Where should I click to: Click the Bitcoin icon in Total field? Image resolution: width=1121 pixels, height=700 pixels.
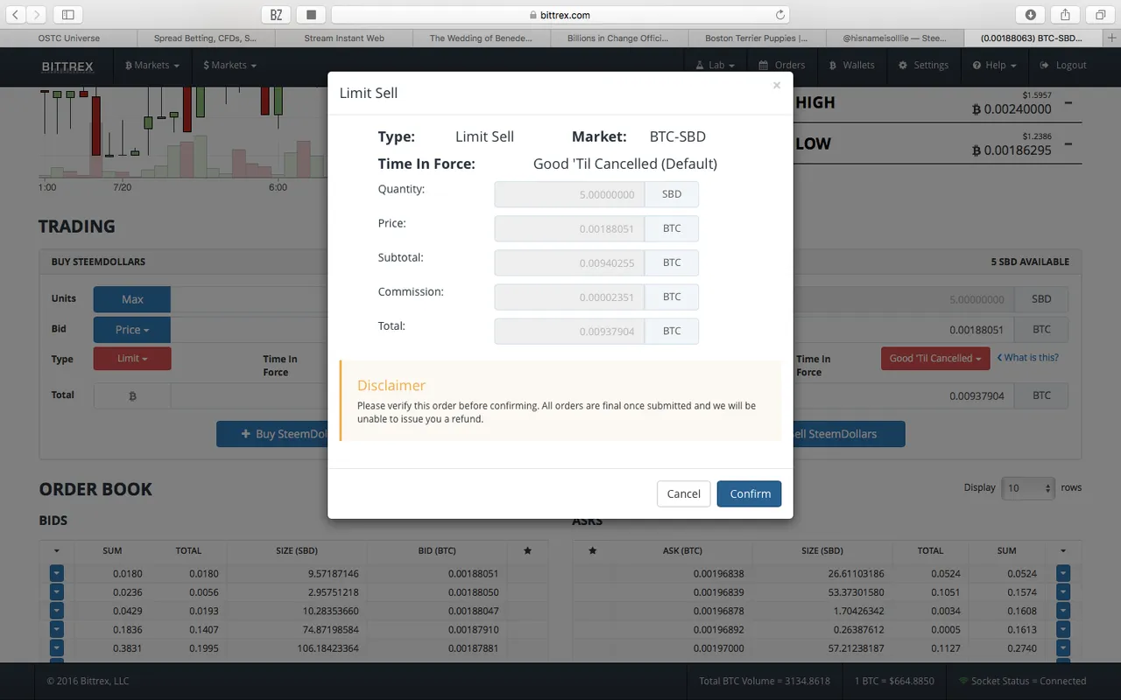coord(132,396)
